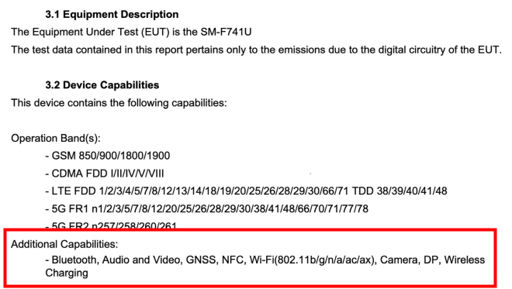Click the 5G FR1 band list line
The height and width of the screenshot is (289, 512).
click(206, 208)
